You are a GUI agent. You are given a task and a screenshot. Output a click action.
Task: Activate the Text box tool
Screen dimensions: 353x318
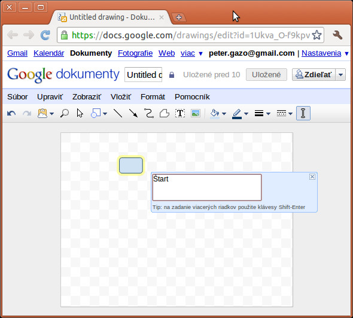(x=180, y=113)
